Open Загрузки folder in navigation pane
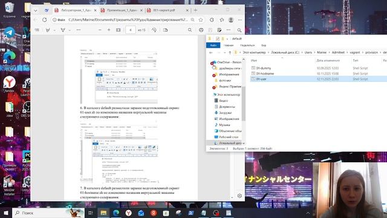 coord(223,113)
